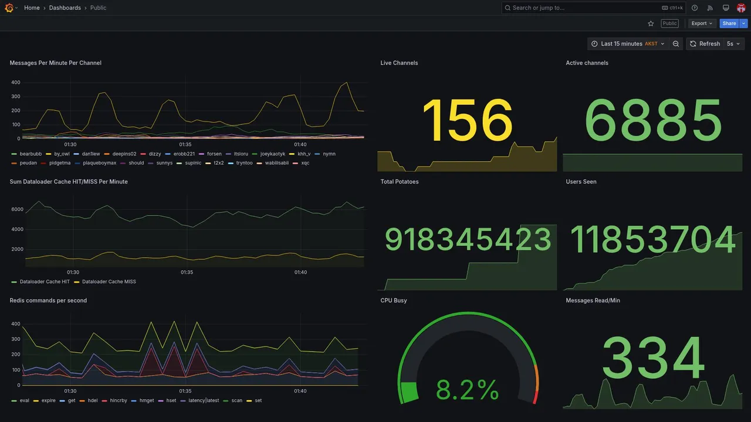Open the news feed RSS icon
751x422 pixels.
tap(710, 8)
